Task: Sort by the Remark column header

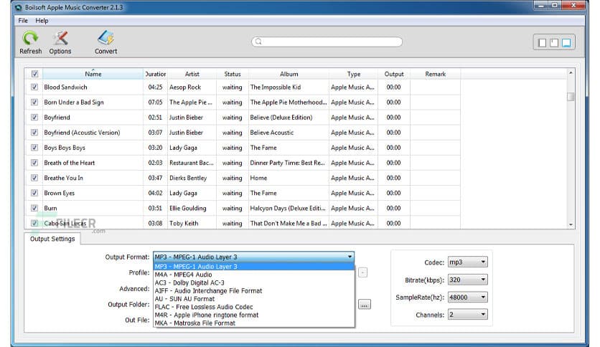Action: [x=435, y=74]
